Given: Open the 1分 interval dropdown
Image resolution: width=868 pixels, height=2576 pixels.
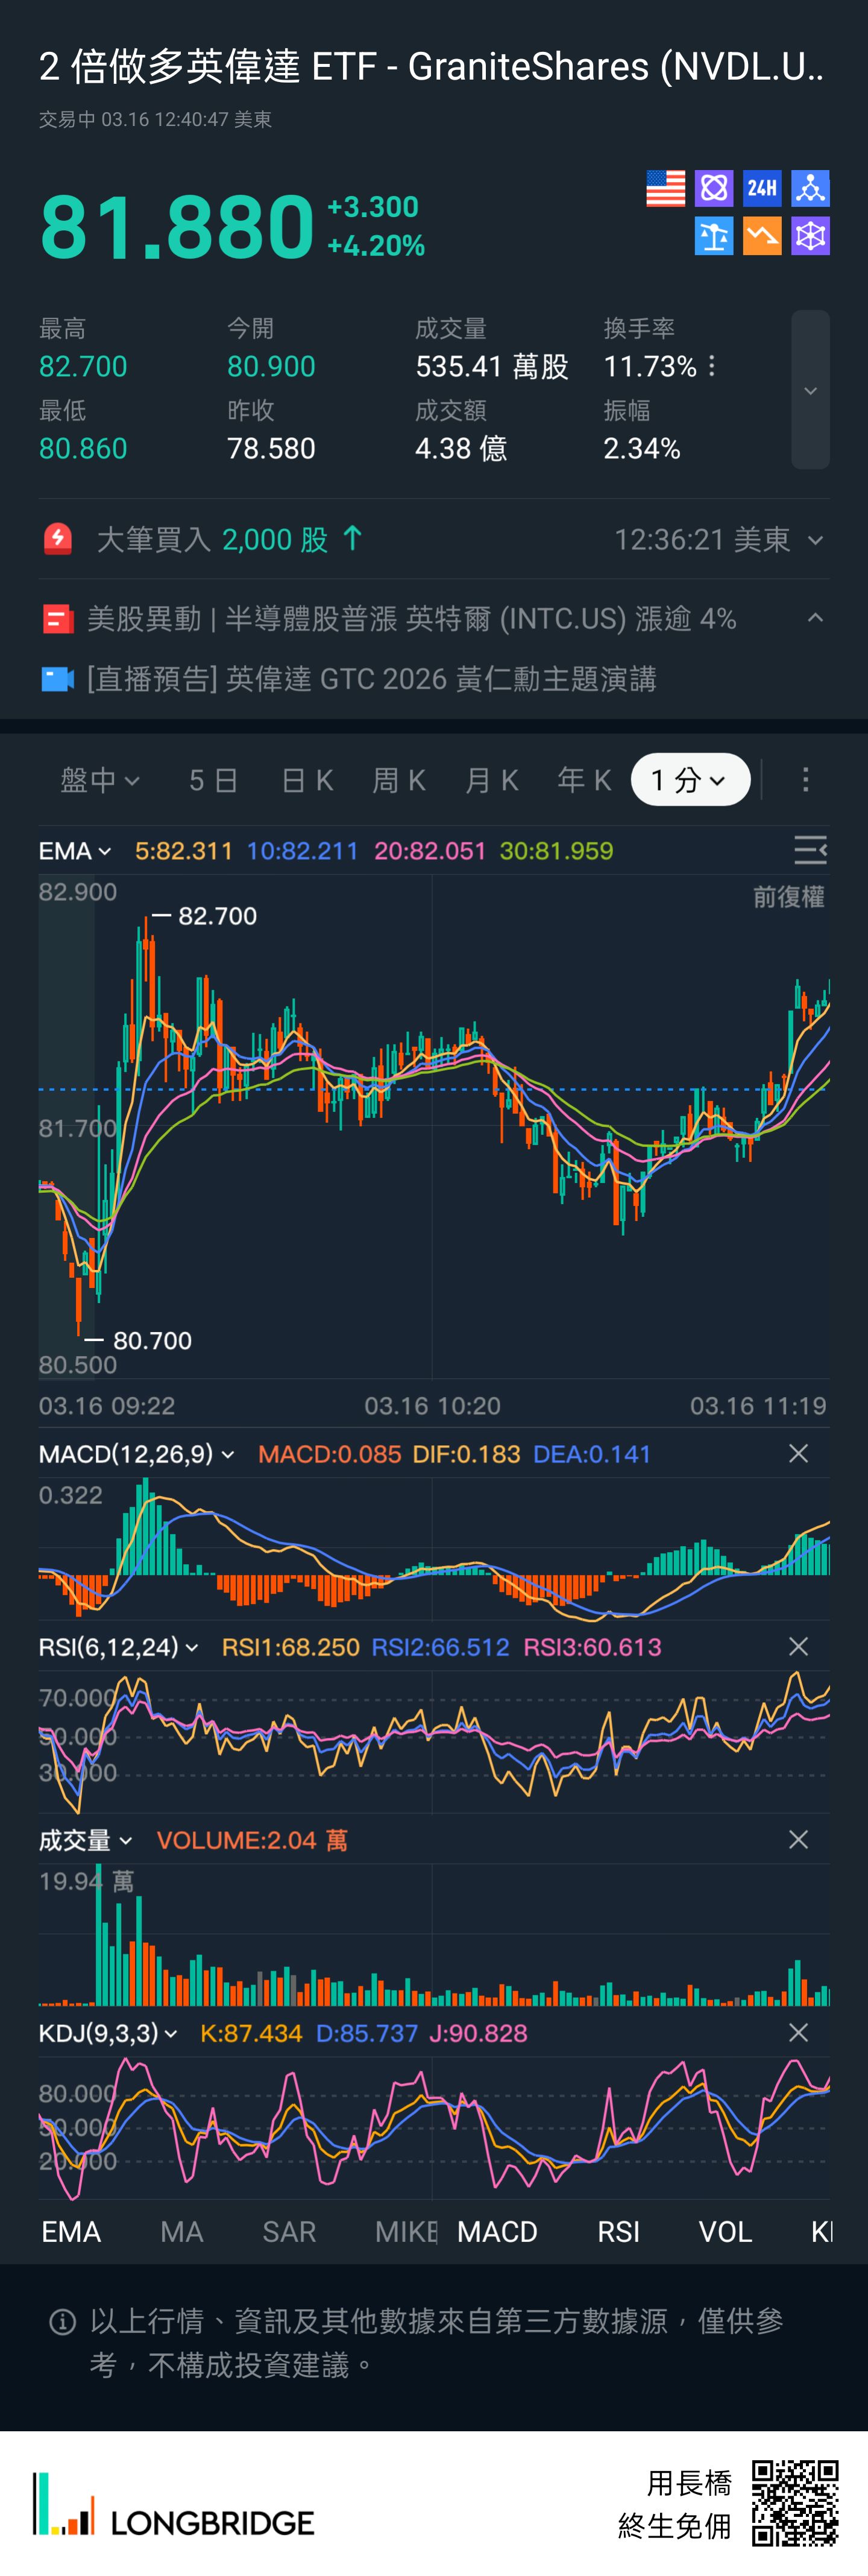Looking at the screenshot, I should [x=690, y=780].
